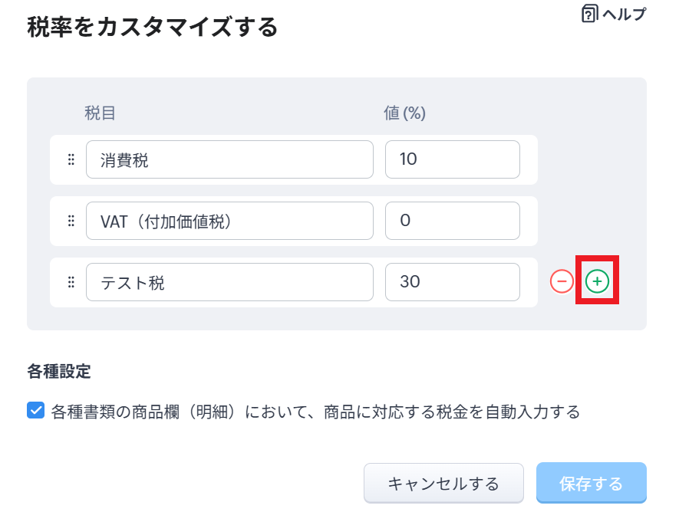
Task: Select the value field containing 30
Action: point(452,282)
